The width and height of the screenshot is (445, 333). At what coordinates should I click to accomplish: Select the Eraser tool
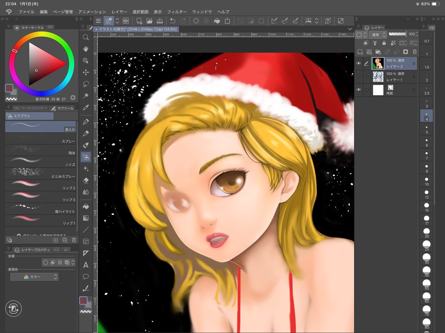86,180
